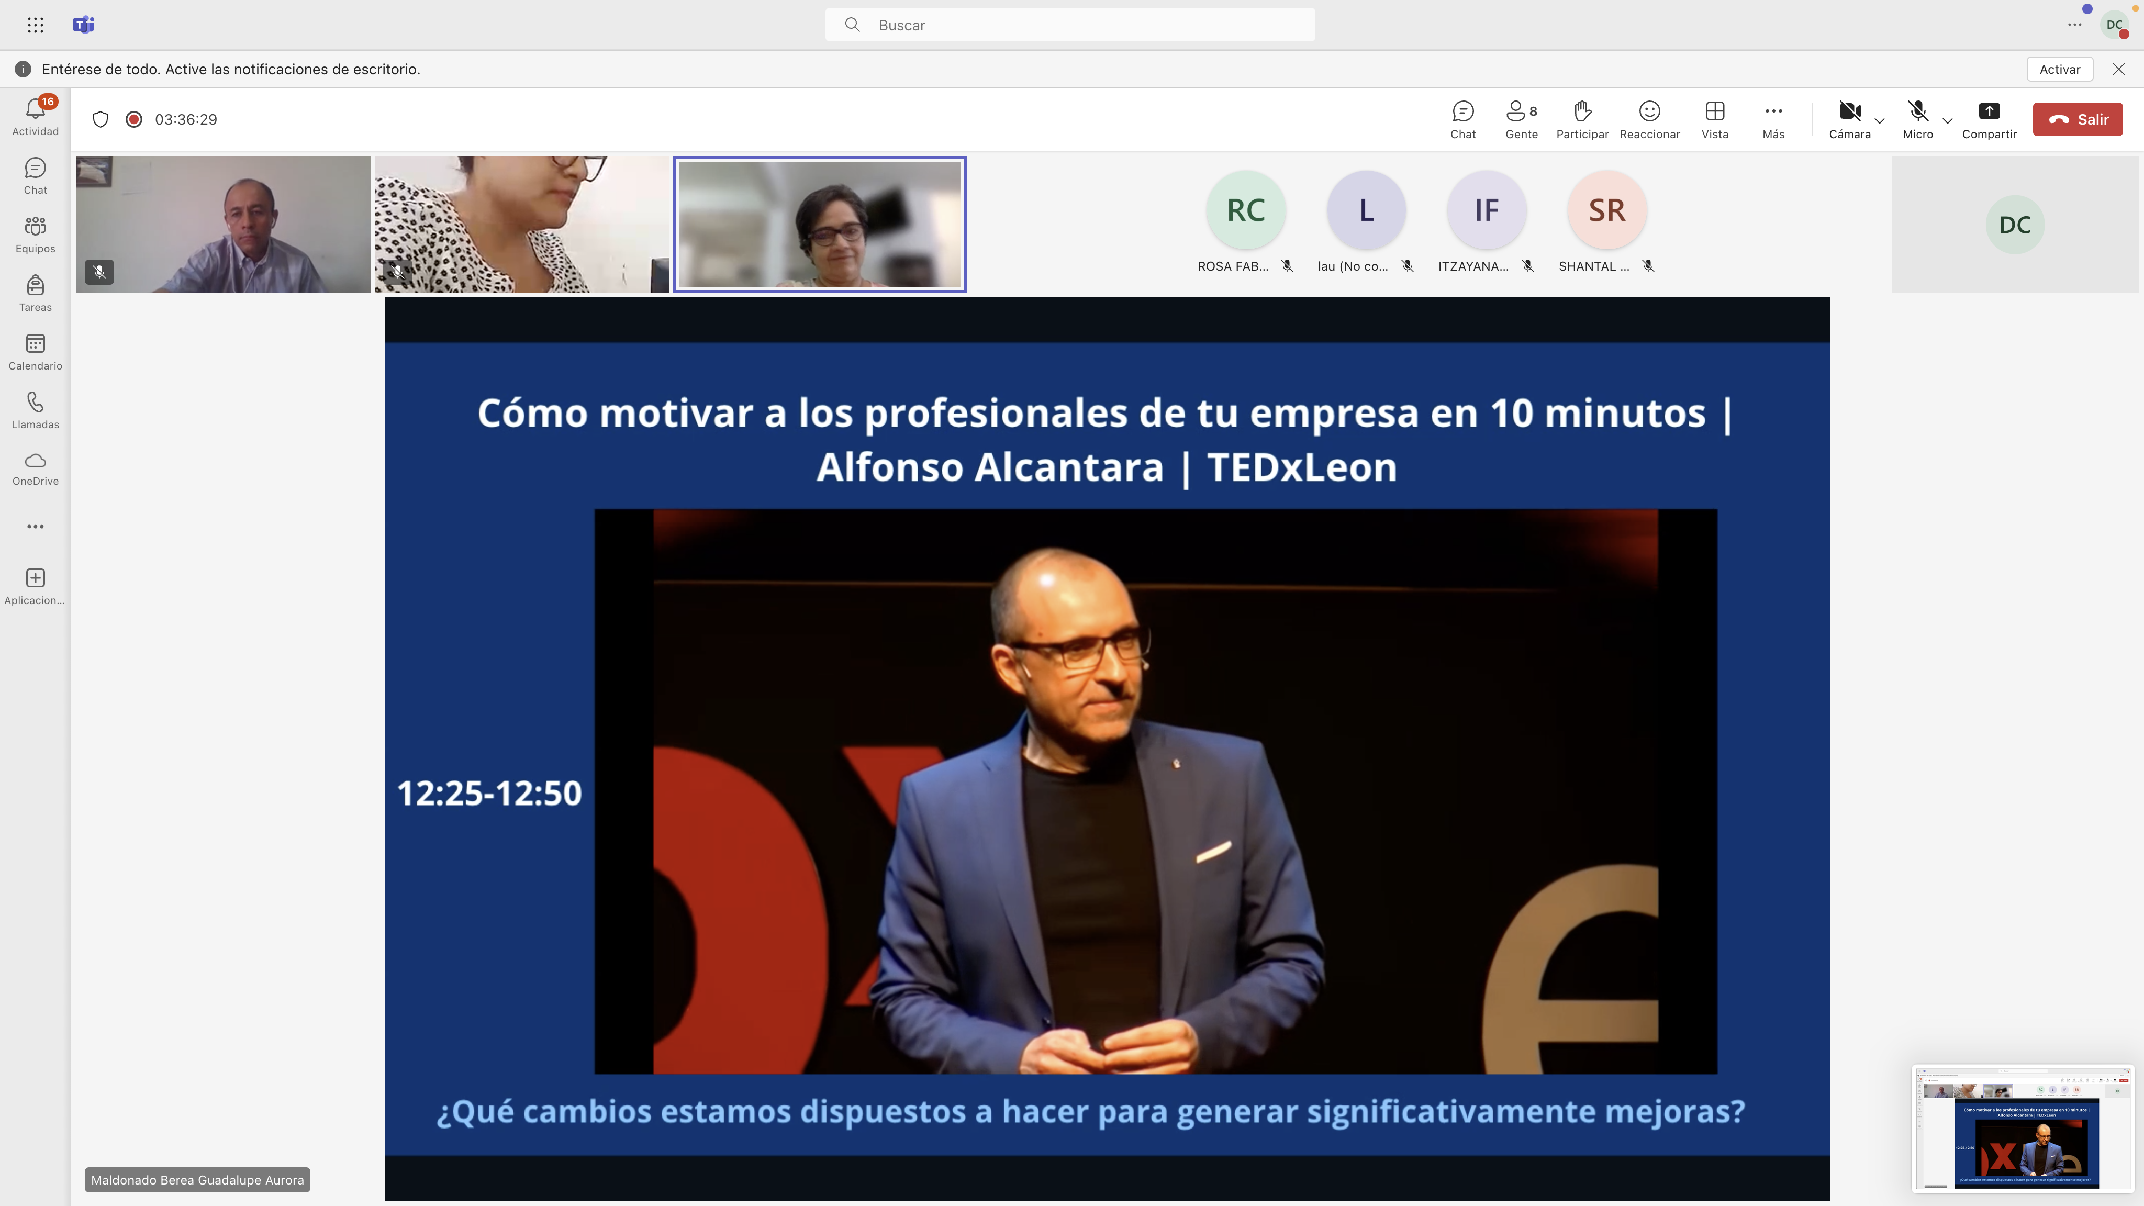Click muted mic icon beside SHANTAL

pos(1648,266)
